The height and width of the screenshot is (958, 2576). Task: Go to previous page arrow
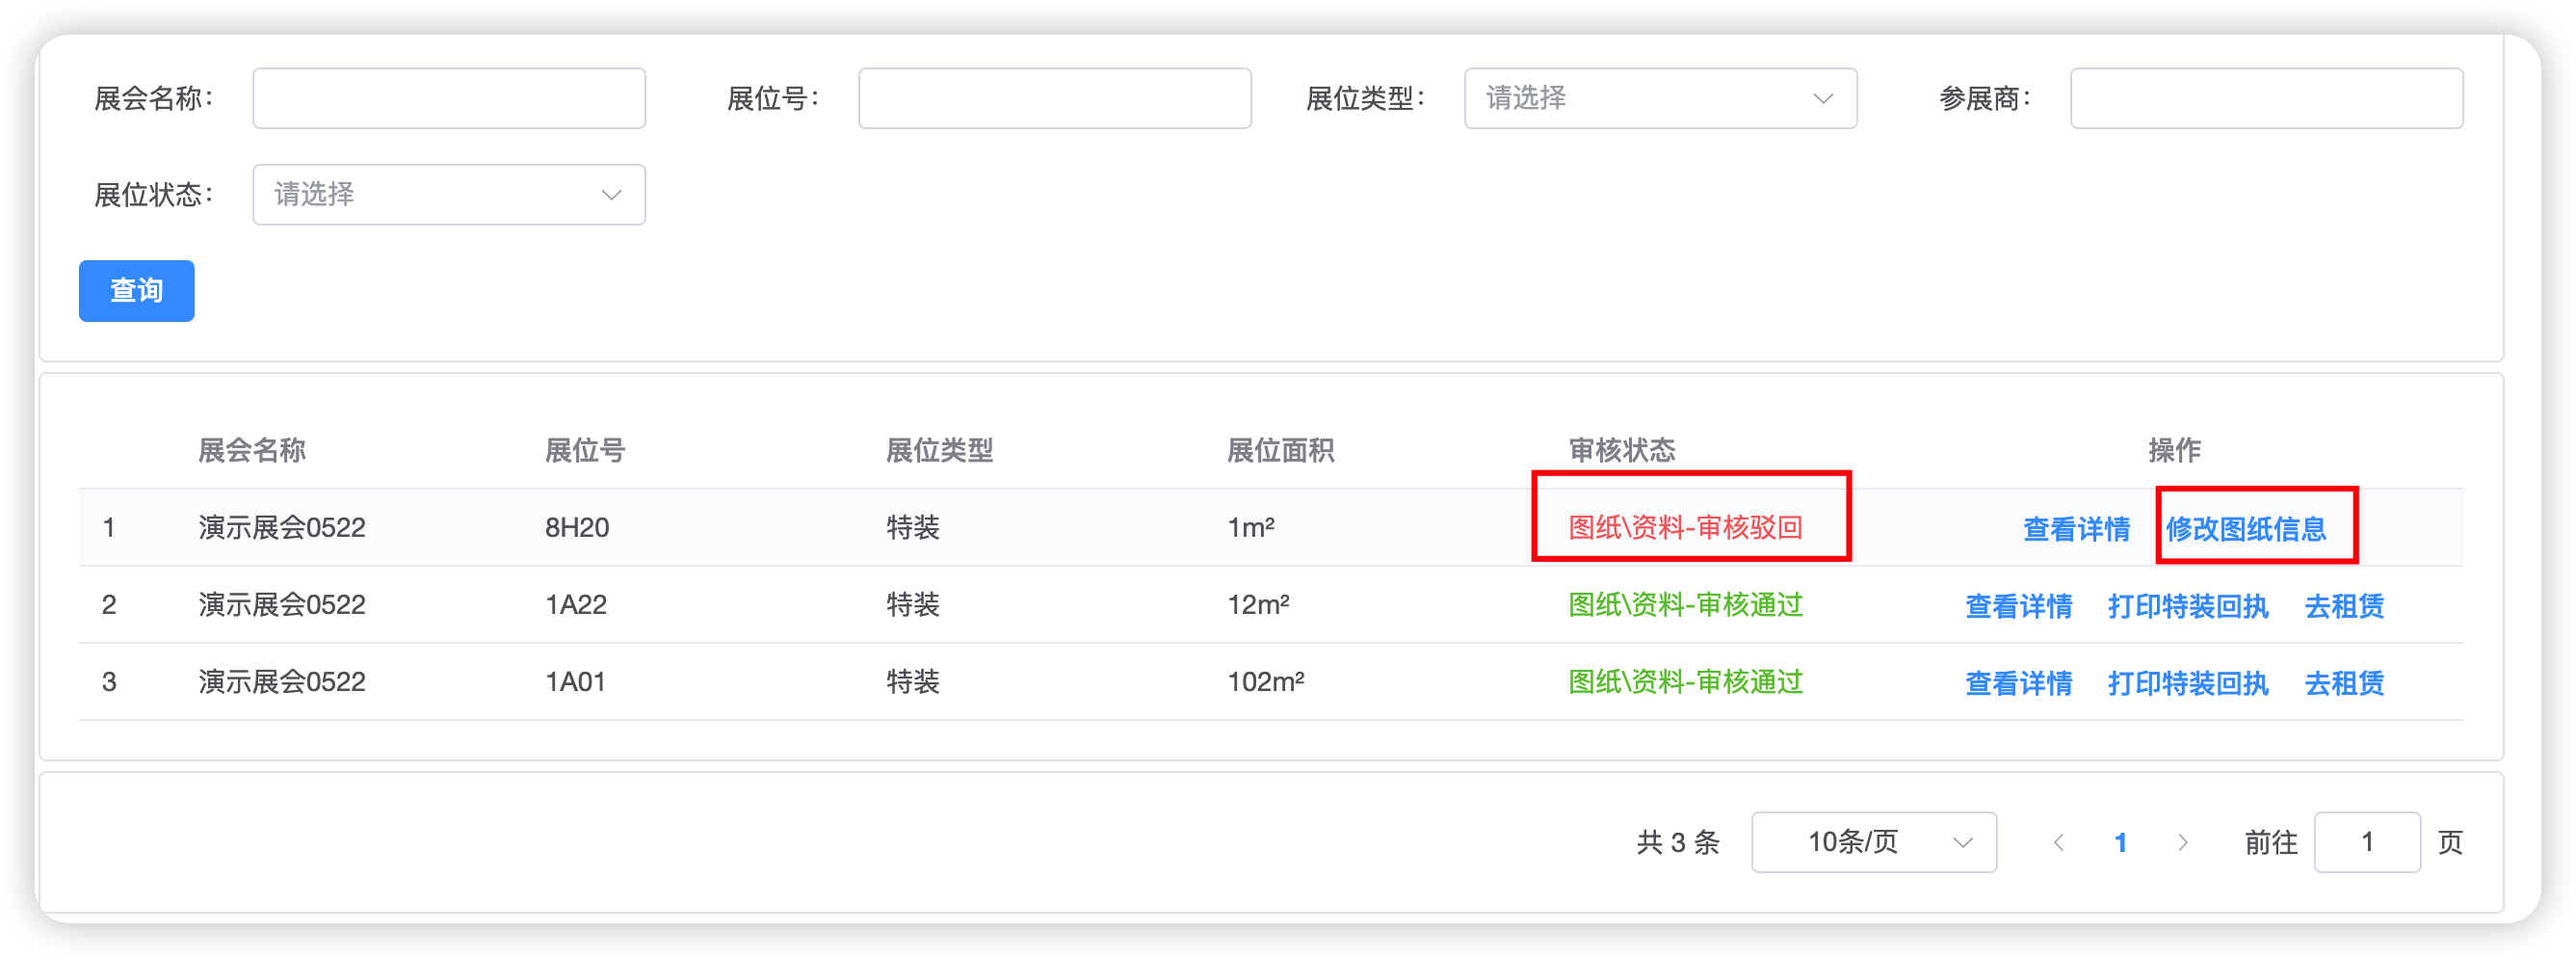pos(2058,843)
